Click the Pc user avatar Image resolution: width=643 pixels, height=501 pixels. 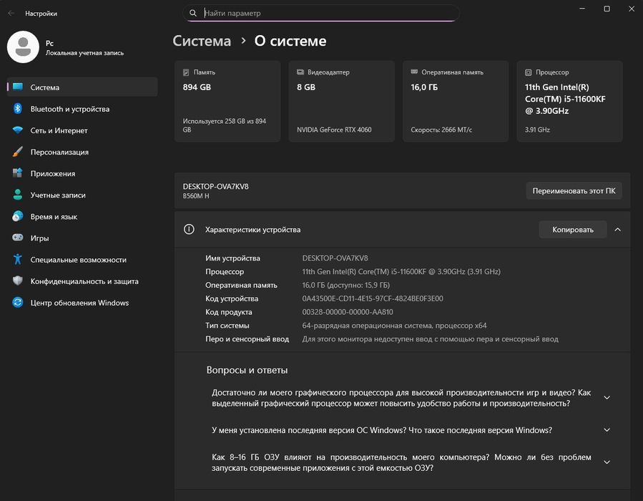[23, 47]
